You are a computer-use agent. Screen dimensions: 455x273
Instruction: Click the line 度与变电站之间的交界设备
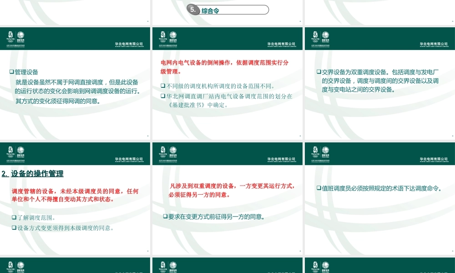(359, 90)
